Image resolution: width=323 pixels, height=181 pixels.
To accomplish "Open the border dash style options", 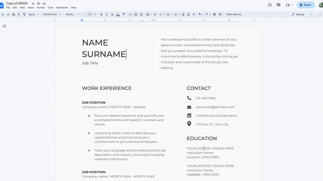I will [220, 14].
